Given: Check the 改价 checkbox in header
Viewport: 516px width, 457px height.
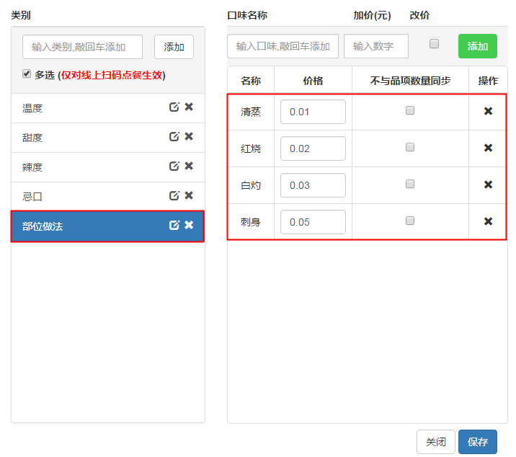Looking at the screenshot, I should 434,44.
